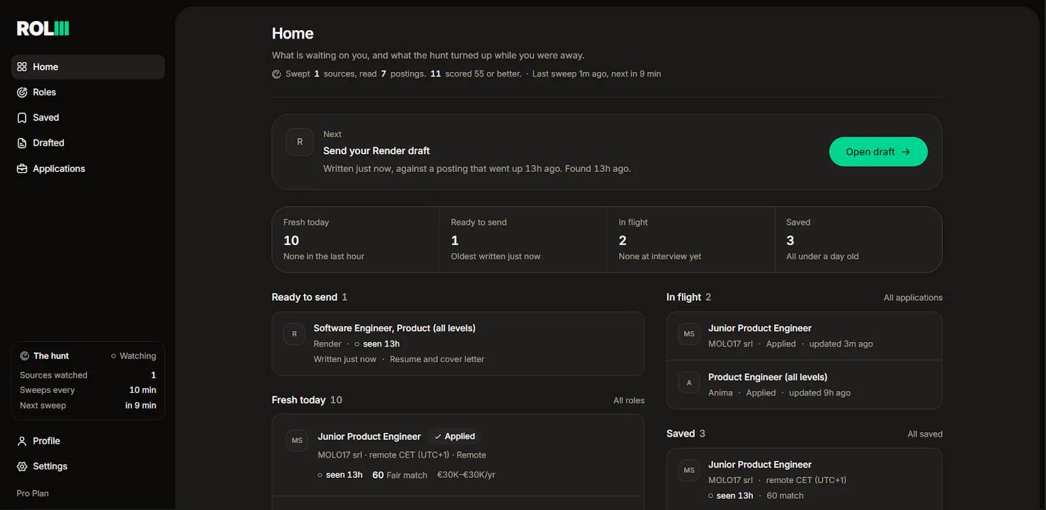Open Drafted via its document icon
Image resolution: width=1046 pixels, height=510 pixels.
click(22, 143)
